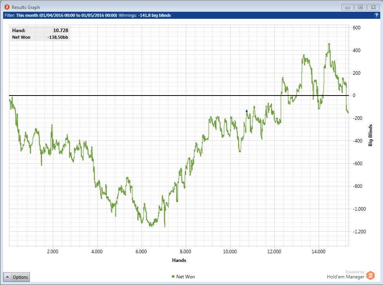The image size is (383, 285).
Task: Click the 10.000 hands axis label
Action: [230, 252]
